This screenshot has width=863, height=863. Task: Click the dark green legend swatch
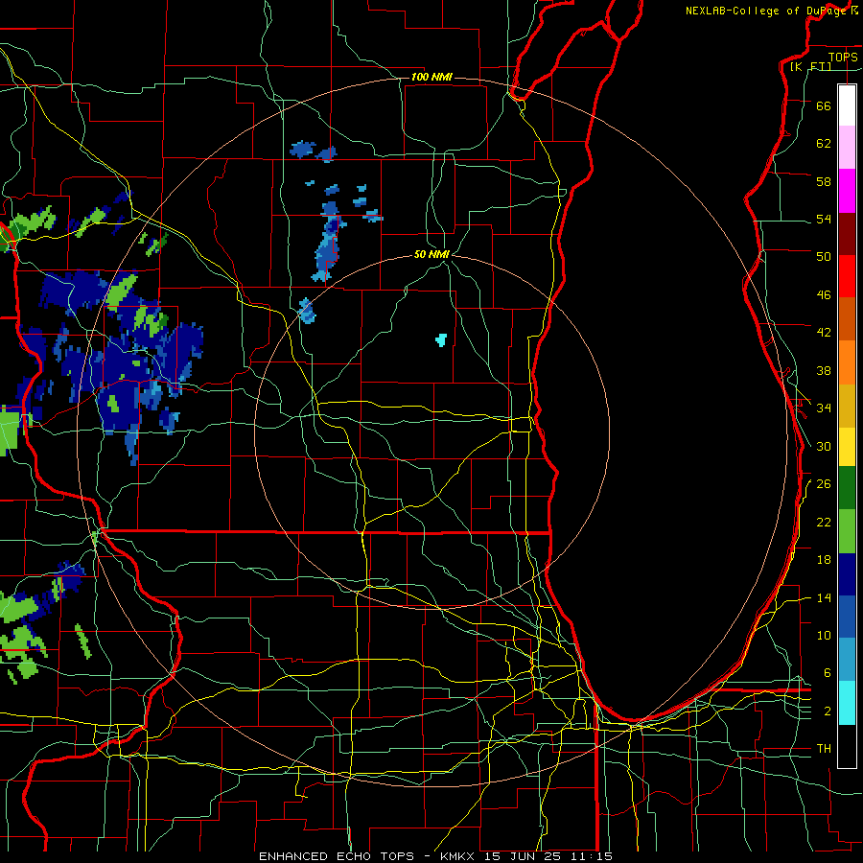click(x=847, y=488)
